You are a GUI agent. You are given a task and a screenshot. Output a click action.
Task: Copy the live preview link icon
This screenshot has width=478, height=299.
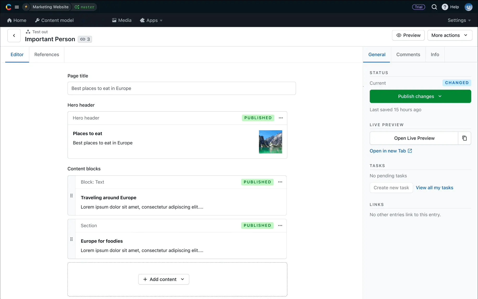464,138
